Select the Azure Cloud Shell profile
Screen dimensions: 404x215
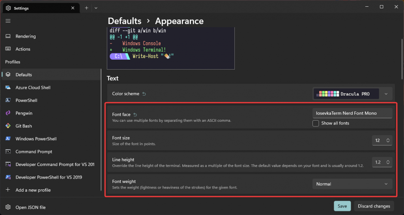pyautogui.click(x=51, y=87)
